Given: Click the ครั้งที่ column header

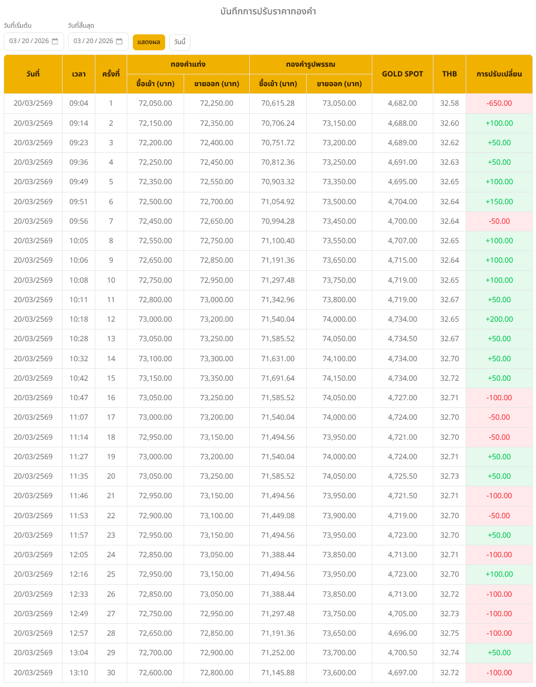Looking at the screenshot, I should (111, 74).
